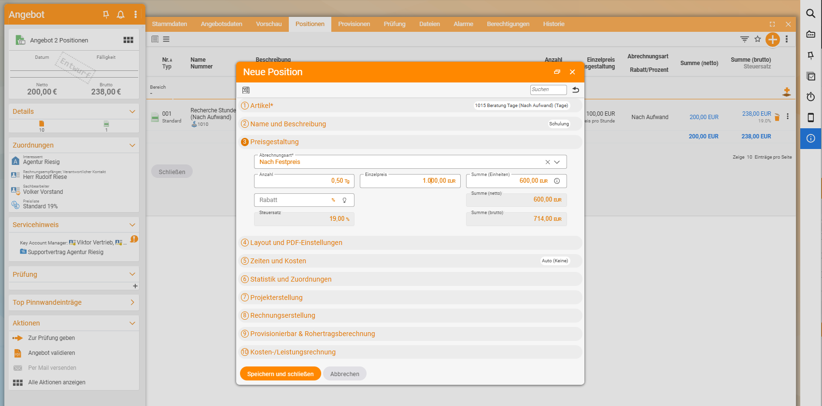Open the Dateien tab
The image size is (822, 406).
coord(430,24)
